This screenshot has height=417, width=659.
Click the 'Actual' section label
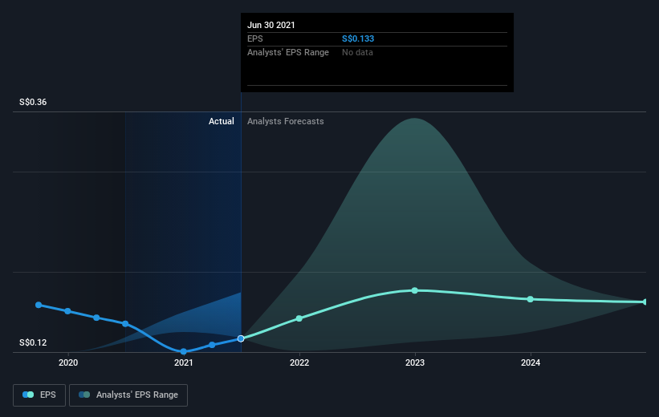point(222,121)
